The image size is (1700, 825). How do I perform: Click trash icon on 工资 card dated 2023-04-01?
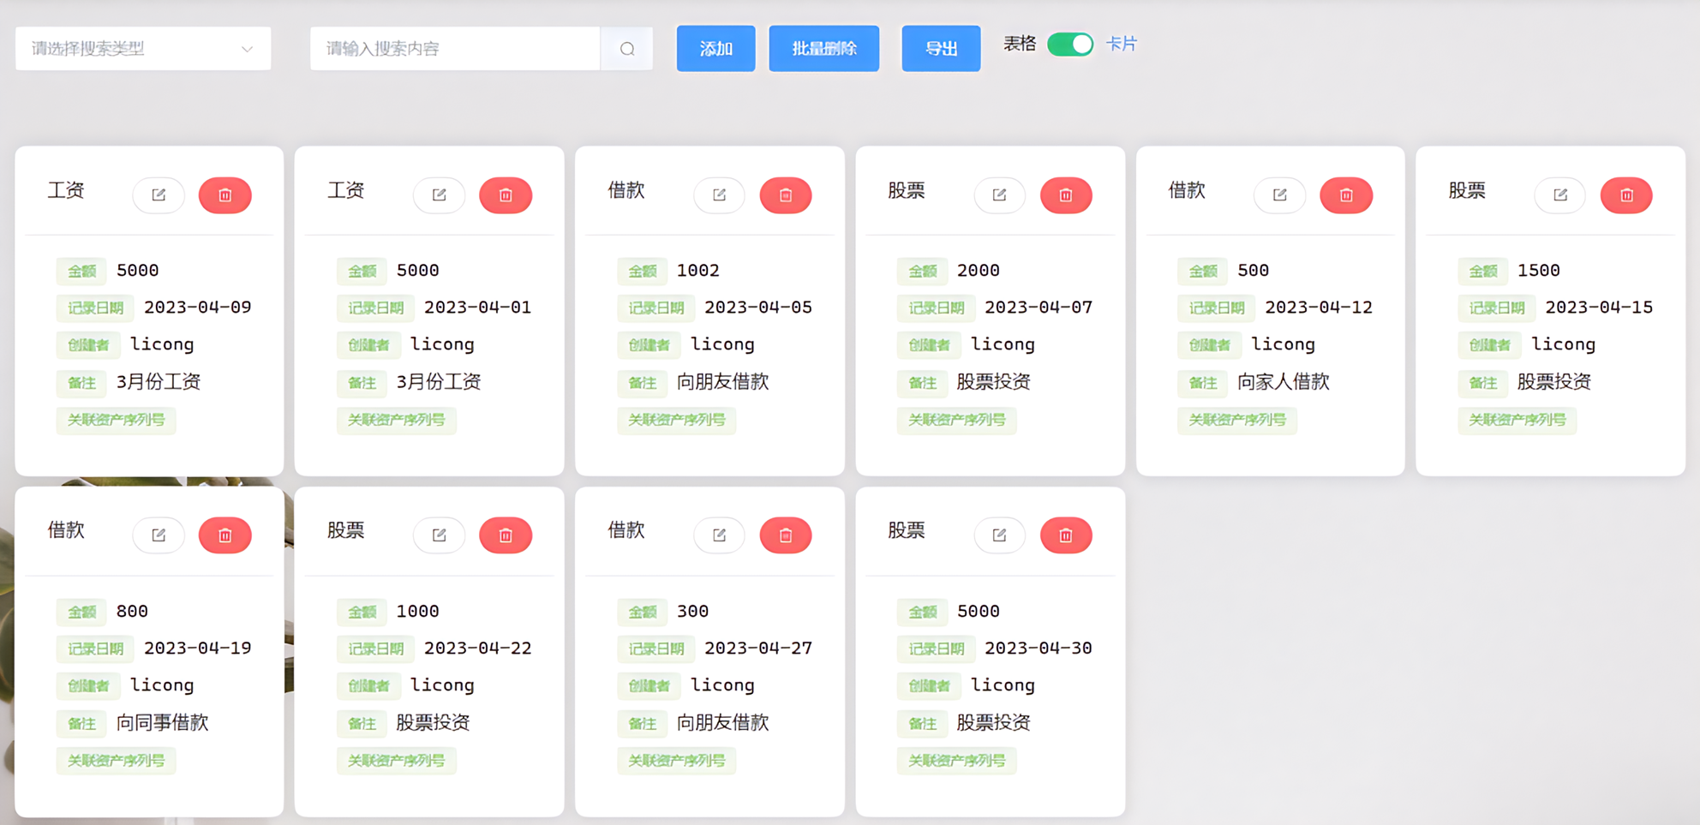(506, 194)
